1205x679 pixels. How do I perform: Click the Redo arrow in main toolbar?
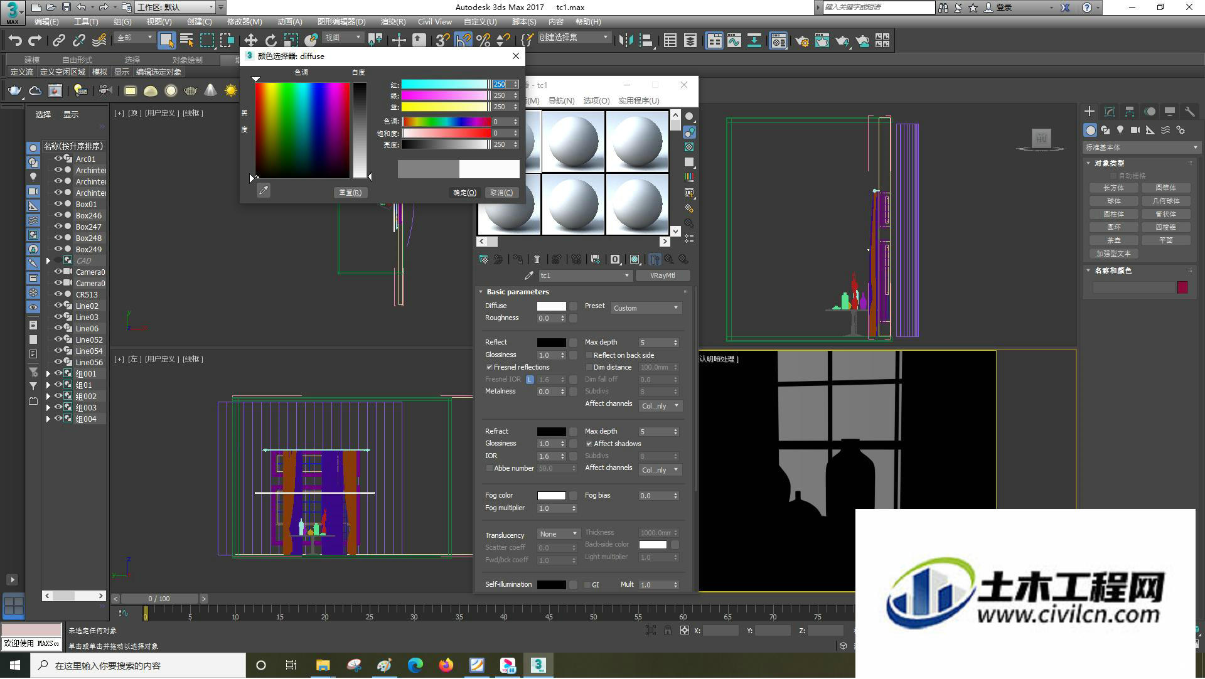coord(35,41)
